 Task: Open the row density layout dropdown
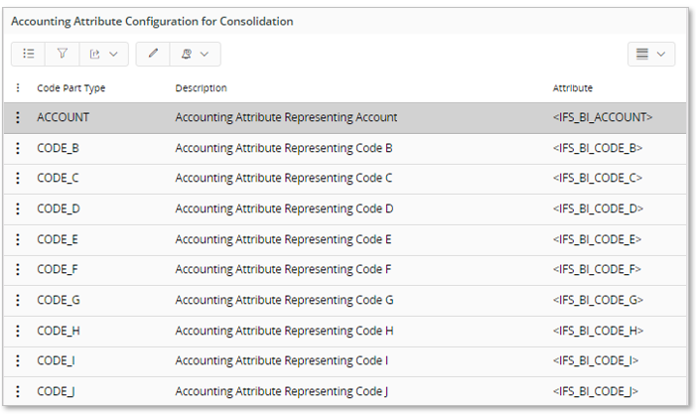[x=651, y=54]
